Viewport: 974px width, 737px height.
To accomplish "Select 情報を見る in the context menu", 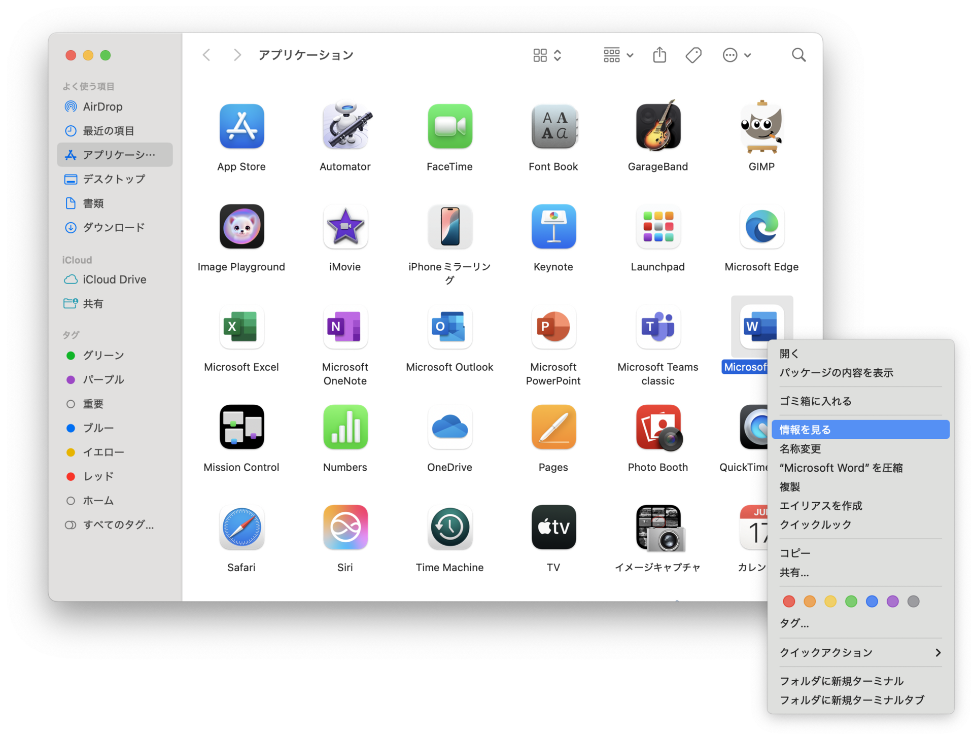I will pos(860,430).
